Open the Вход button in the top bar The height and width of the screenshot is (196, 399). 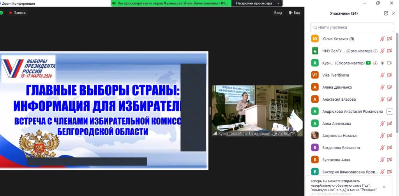(x=278, y=13)
